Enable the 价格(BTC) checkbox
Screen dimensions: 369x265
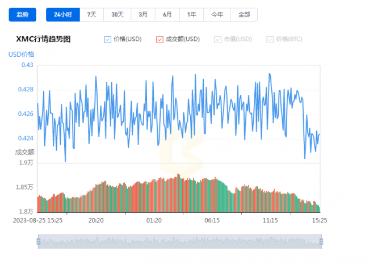point(270,40)
